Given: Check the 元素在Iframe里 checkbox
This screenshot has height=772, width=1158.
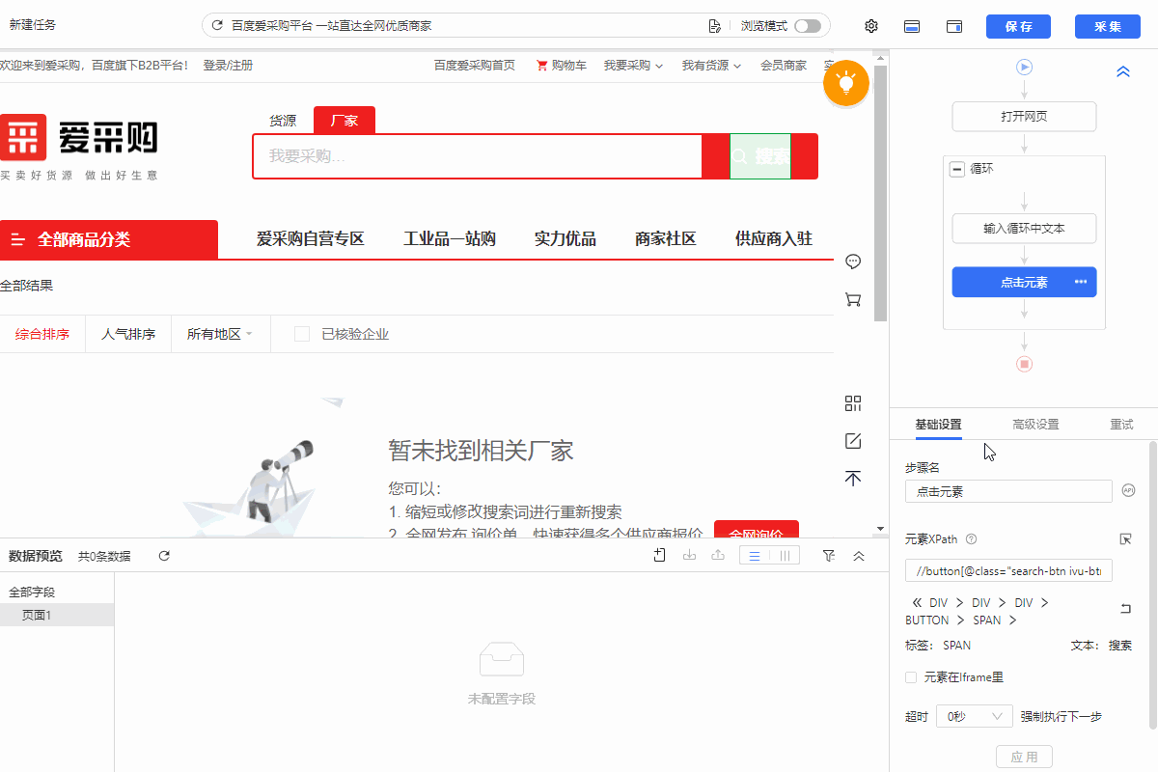Looking at the screenshot, I should coord(911,677).
